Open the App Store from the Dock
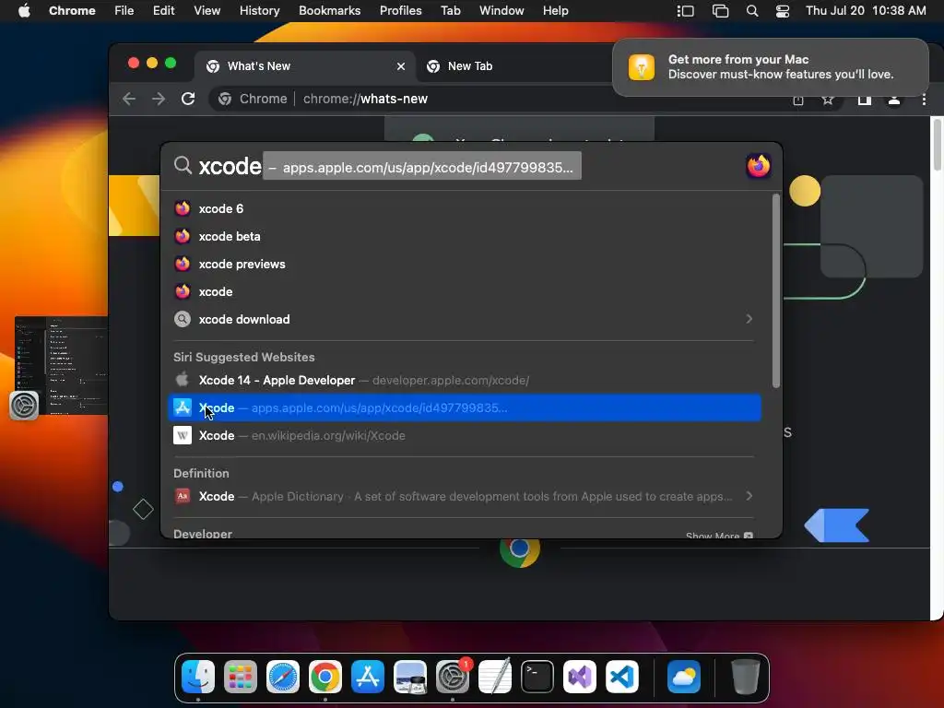Screen dimensions: 944x708 click(x=368, y=677)
